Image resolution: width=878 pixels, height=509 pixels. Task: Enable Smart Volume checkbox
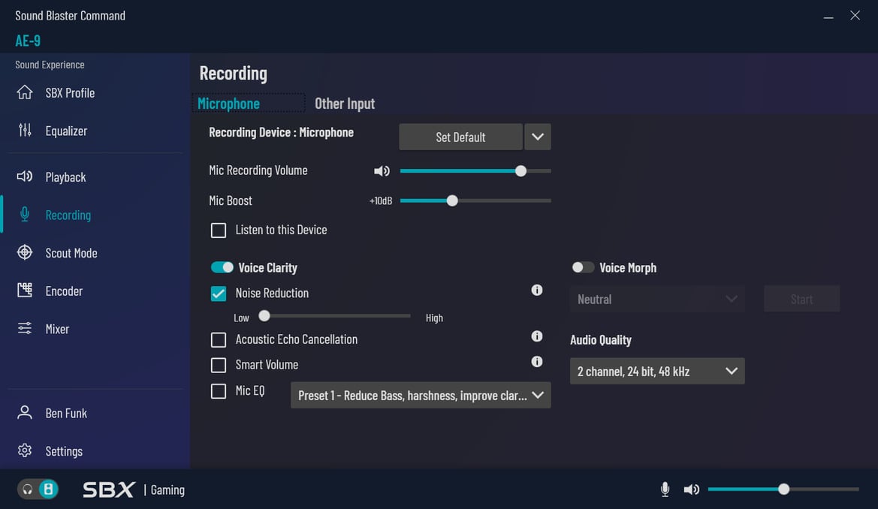pos(219,365)
